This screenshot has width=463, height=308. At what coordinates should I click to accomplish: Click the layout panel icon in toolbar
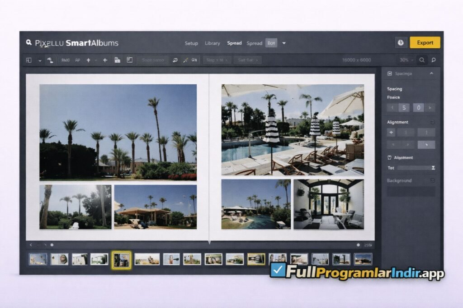click(x=29, y=60)
